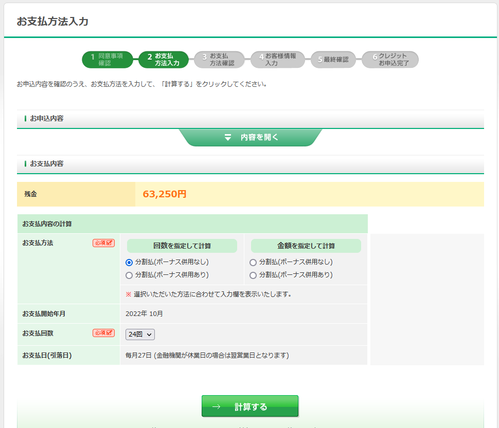Click the right arrow icon on 計算する button
The height and width of the screenshot is (428, 499).
click(x=216, y=407)
